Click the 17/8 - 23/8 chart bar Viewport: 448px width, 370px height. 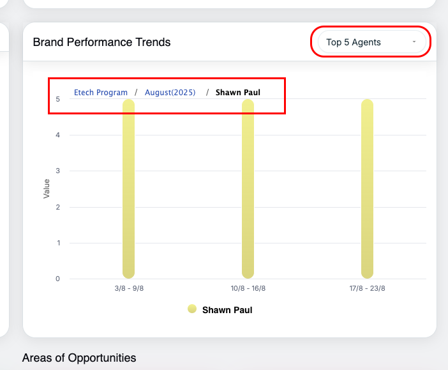click(x=367, y=192)
